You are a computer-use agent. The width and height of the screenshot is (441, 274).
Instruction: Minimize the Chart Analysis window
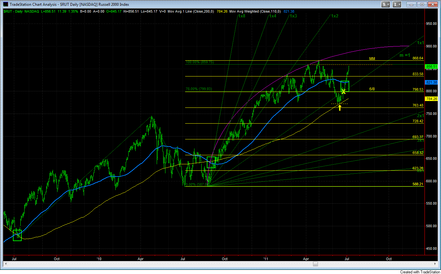(411, 5)
